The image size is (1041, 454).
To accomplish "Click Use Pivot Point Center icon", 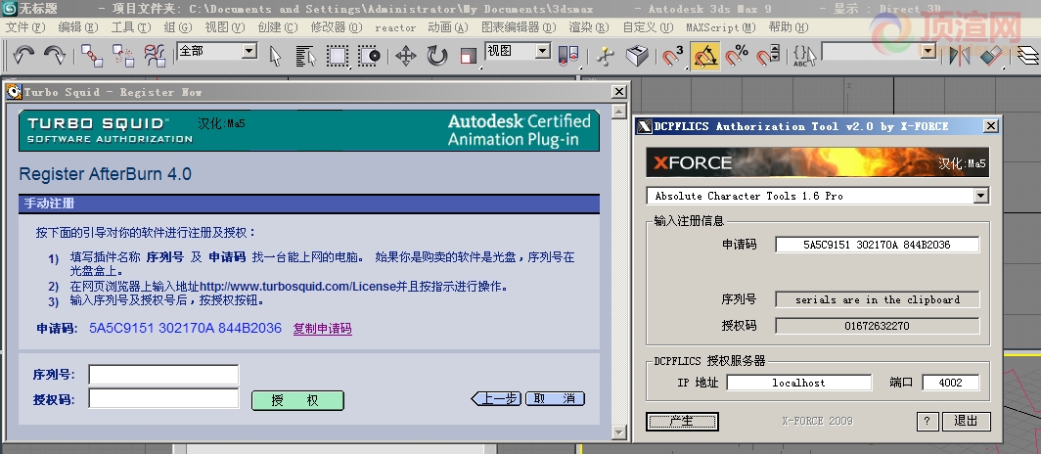I will click(x=568, y=55).
